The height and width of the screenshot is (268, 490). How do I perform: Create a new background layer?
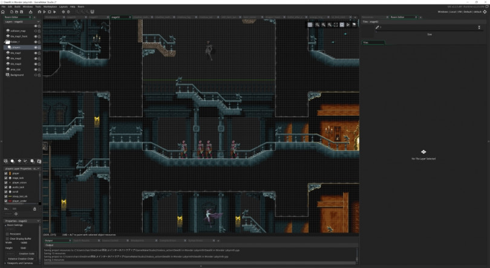coord(5,161)
